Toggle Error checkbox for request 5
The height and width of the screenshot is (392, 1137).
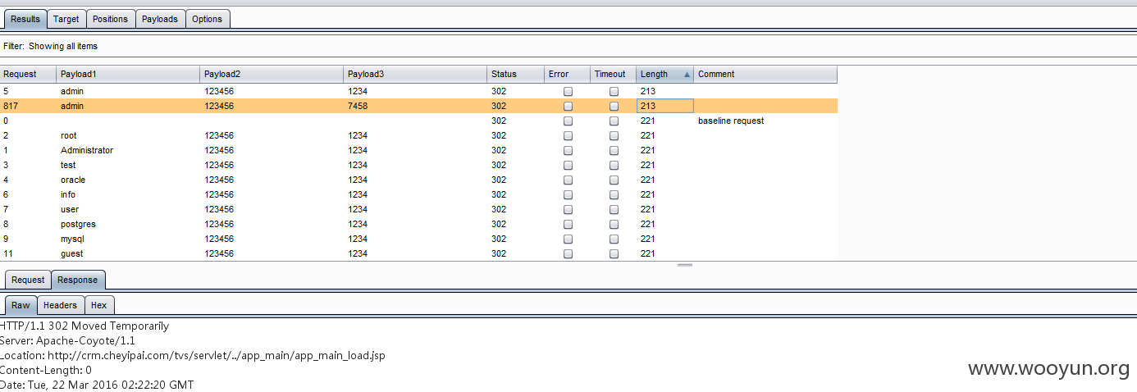coord(568,92)
